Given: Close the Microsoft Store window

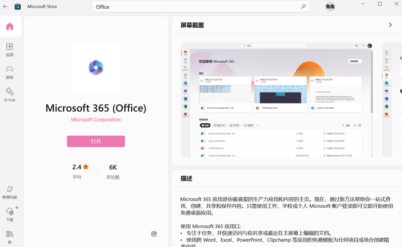Looking at the screenshot, I should click(396, 4).
